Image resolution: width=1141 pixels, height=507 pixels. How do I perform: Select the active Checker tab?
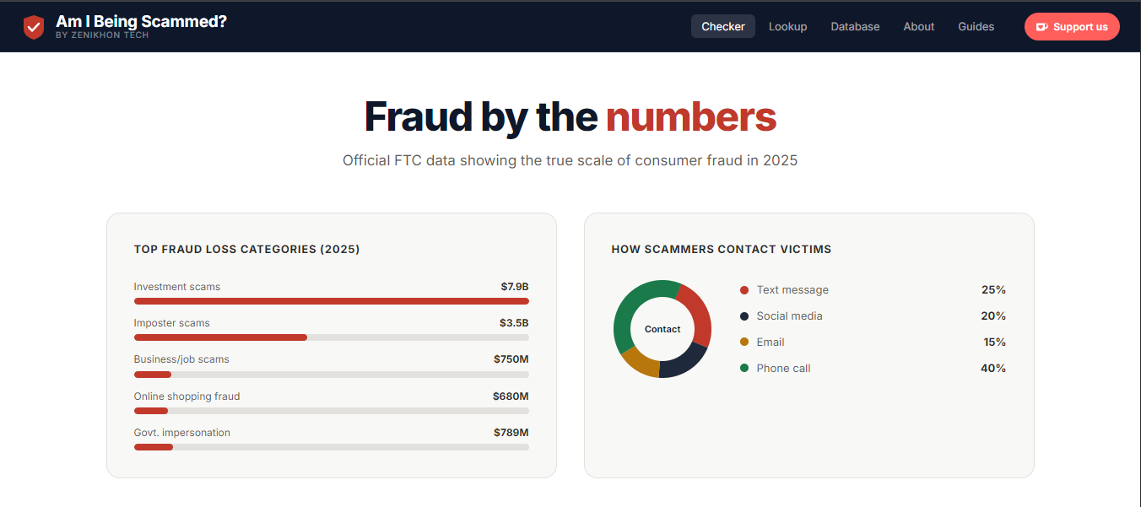coord(722,26)
